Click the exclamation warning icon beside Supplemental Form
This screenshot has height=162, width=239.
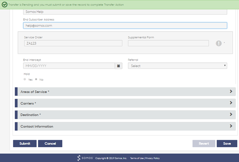click(219, 43)
